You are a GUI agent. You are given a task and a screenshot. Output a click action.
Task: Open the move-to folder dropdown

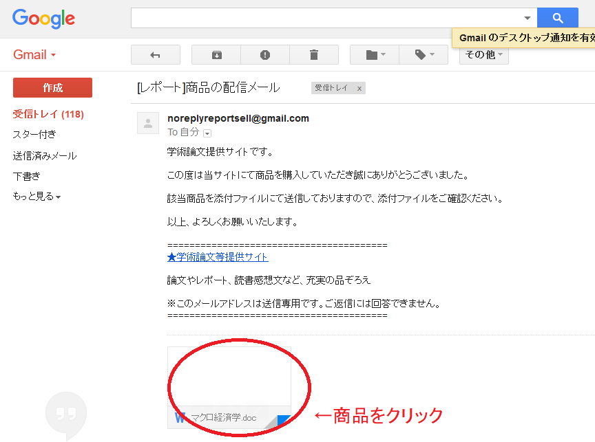375,55
